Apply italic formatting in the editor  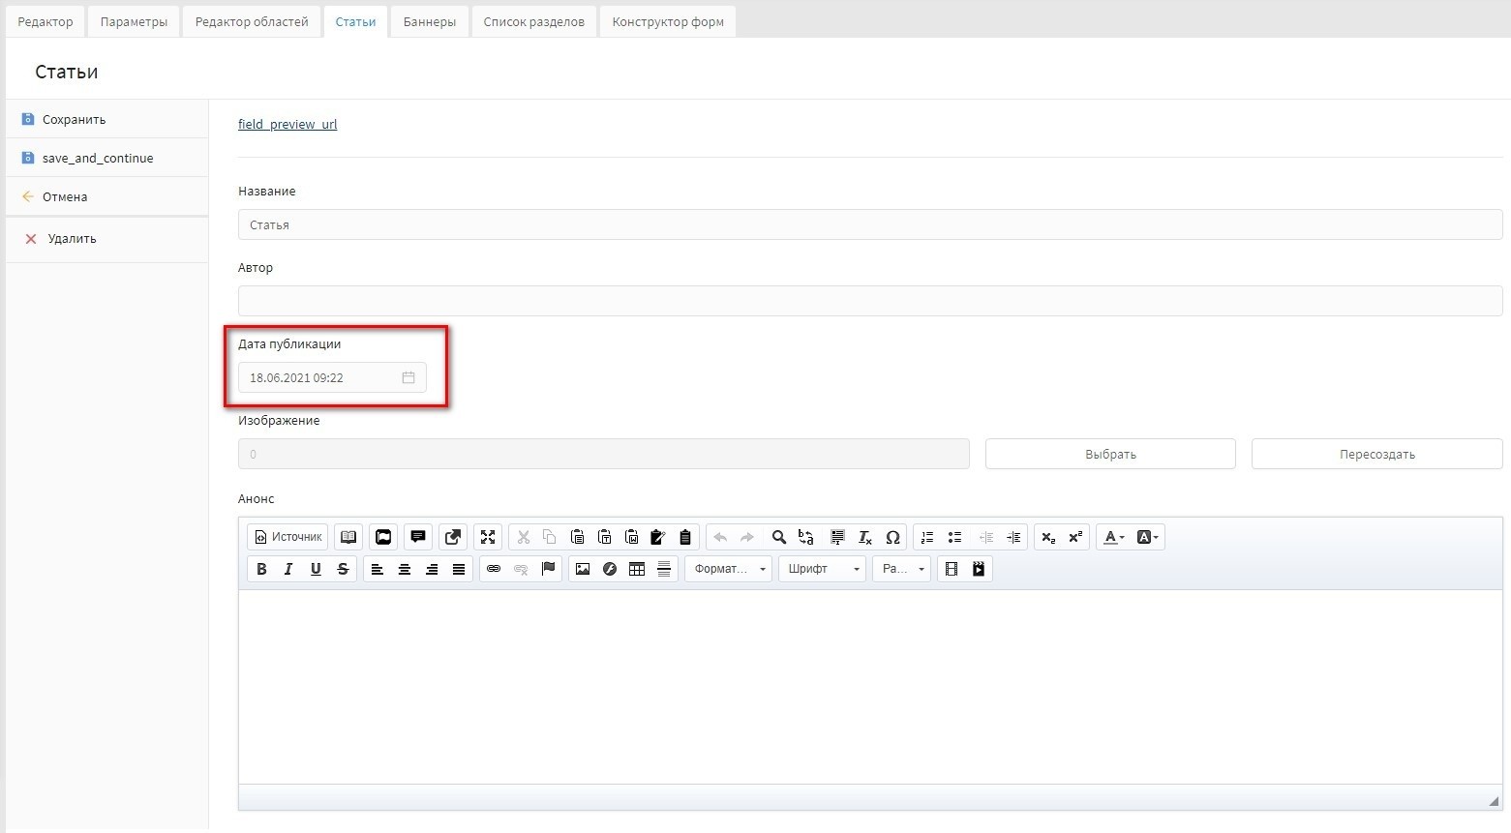tap(288, 569)
